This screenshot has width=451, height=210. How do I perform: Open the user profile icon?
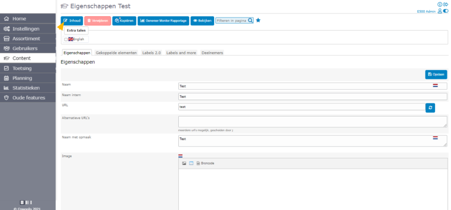(x=439, y=11)
